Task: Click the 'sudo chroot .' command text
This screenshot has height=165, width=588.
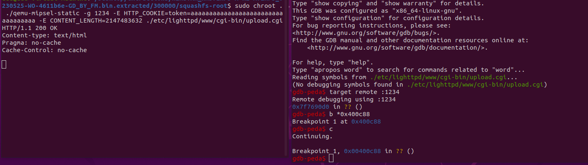Action: [259, 6]
